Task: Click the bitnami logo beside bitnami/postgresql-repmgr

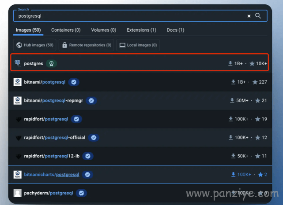Action: coord(18,101)
